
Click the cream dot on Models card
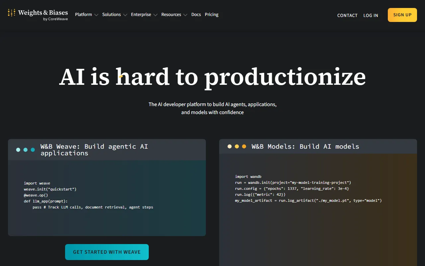coord(229,146)
